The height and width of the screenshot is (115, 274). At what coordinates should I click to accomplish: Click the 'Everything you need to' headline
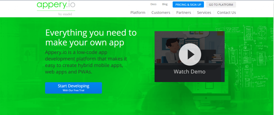click(x=91, y=33)
